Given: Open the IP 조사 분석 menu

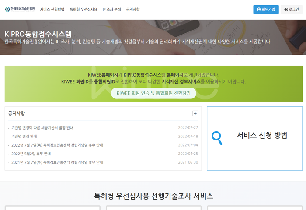Looking at the screenshot, I should pos(111,9).
